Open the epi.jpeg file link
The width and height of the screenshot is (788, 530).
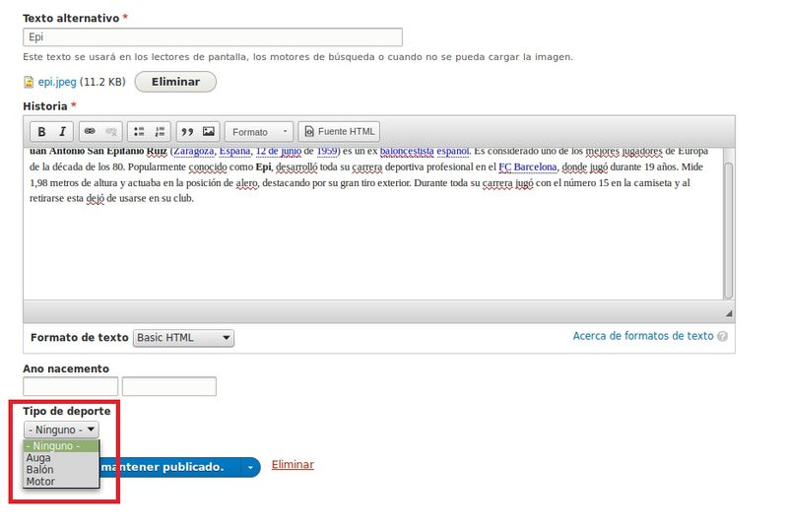click(57, 82)
